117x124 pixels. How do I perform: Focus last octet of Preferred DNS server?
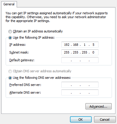[x=93, y=85]
